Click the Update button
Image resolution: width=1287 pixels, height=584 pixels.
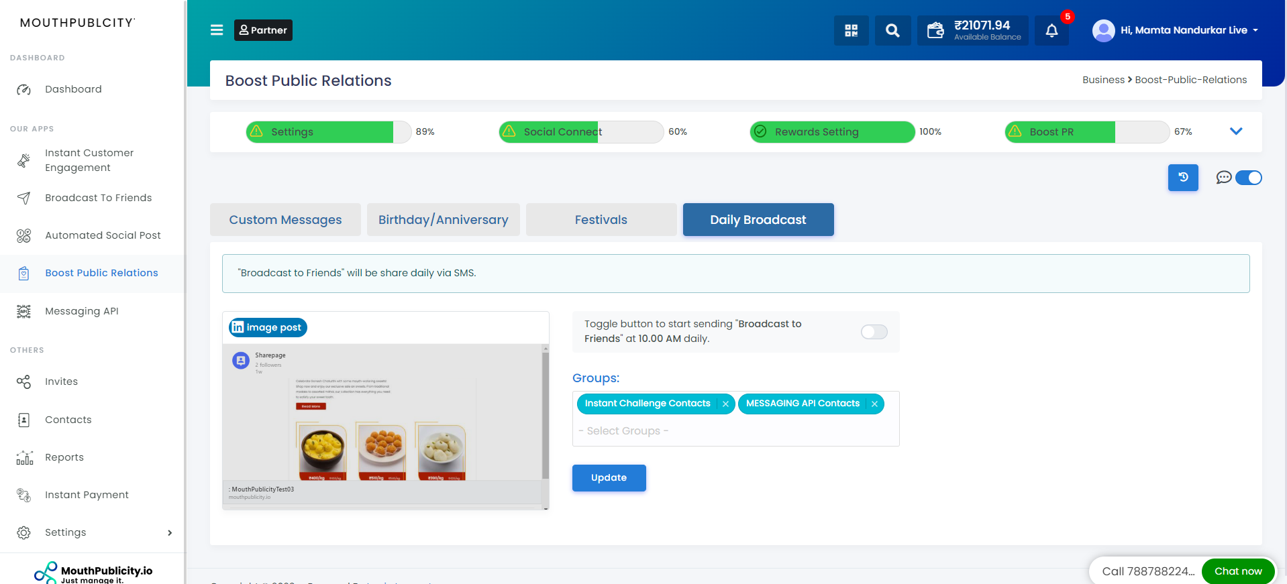[x=609, y=478]
